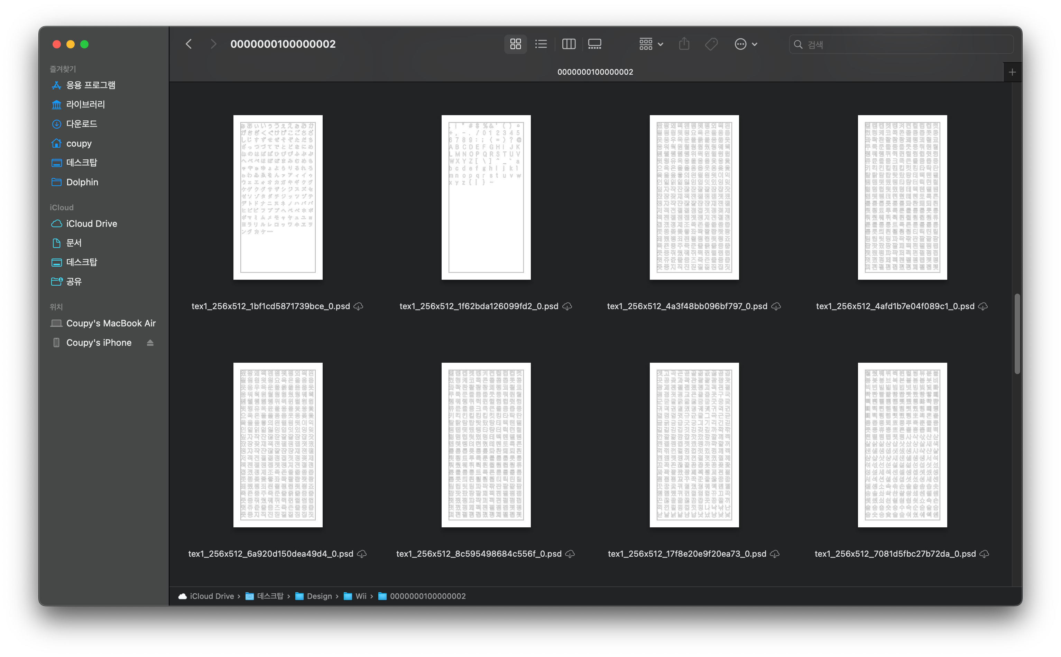Select icon grid view
The width and height of the screenshot is (1061, 657).
point(515,44)
